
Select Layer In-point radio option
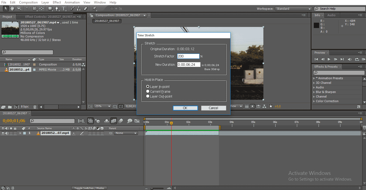click(x=148, y=87)
